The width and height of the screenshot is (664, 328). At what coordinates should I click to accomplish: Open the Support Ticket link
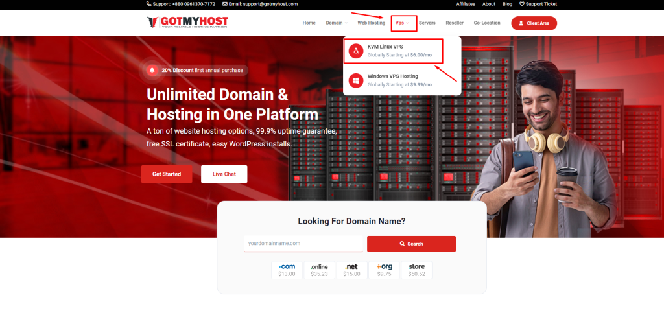coord(538,4)
